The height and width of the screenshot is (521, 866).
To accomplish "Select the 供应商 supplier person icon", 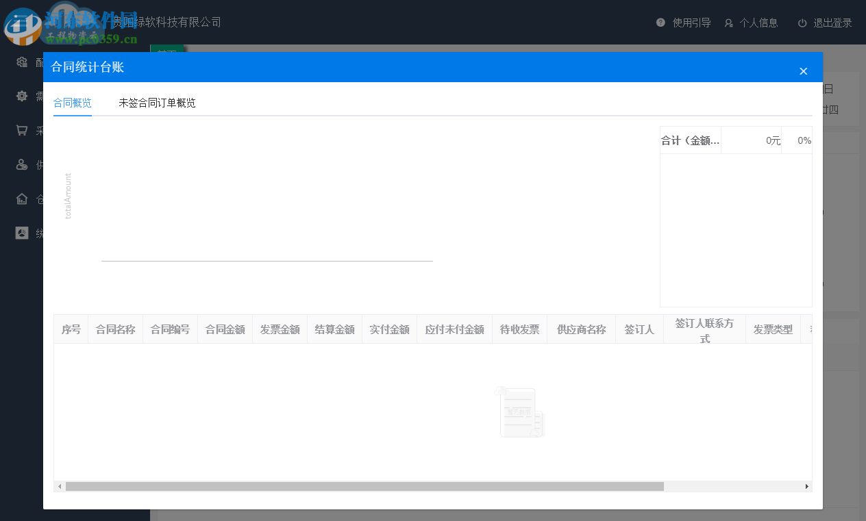I will click(21, 164).
